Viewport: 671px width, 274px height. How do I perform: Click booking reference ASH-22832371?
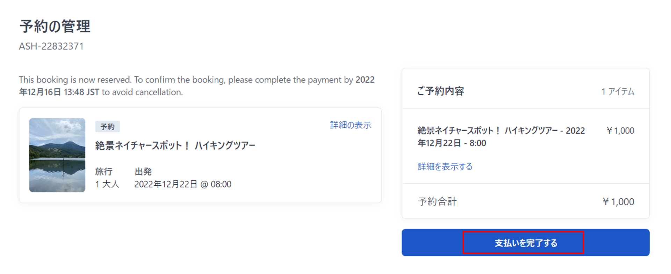tap(51, 46)
